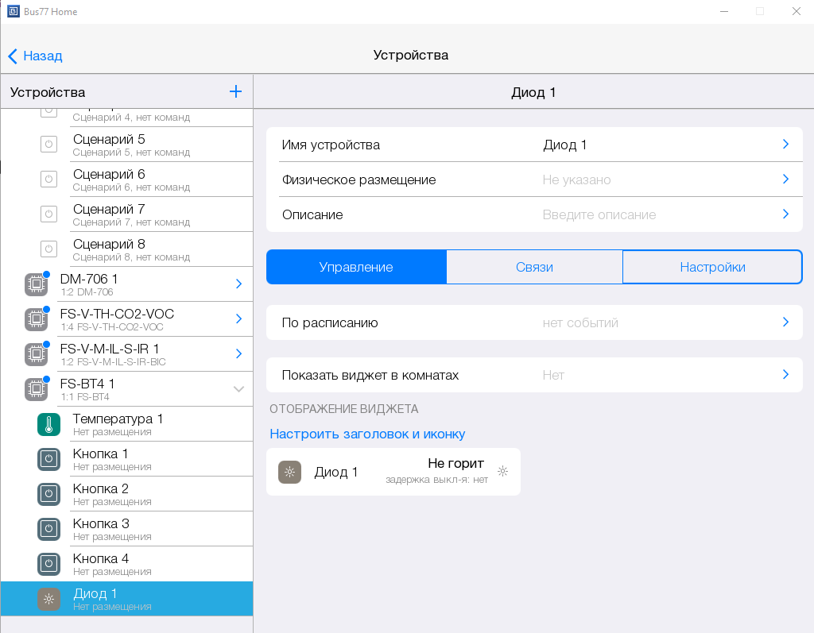The height and width of the screenshot is (633, 814).
Task: Click the Диод 1 widget light icon
Action: 289,472
